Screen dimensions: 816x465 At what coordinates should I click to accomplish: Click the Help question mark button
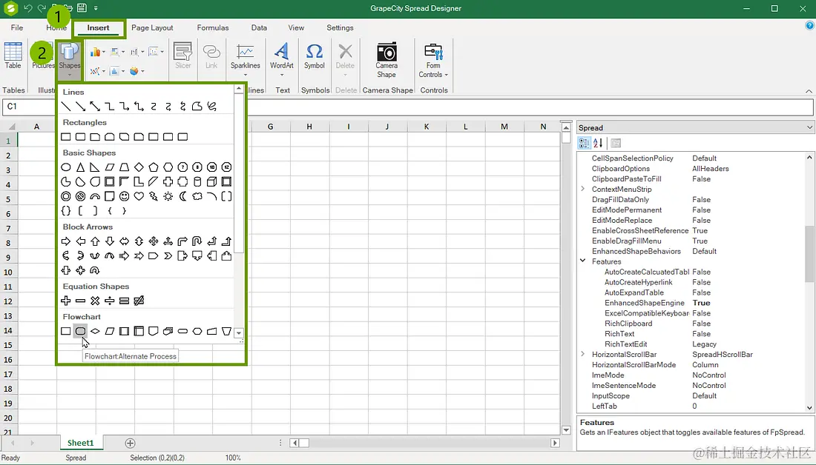pyautogui.click(x=809, y=25)
